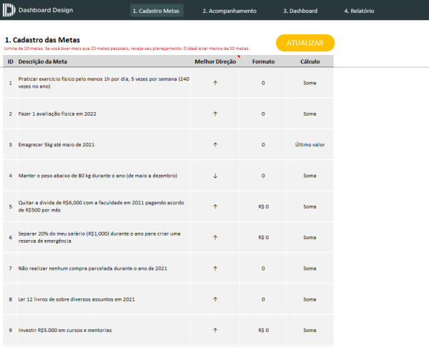
Task: Click the 'Cálculo' column header
Action: tap(310, 62)
